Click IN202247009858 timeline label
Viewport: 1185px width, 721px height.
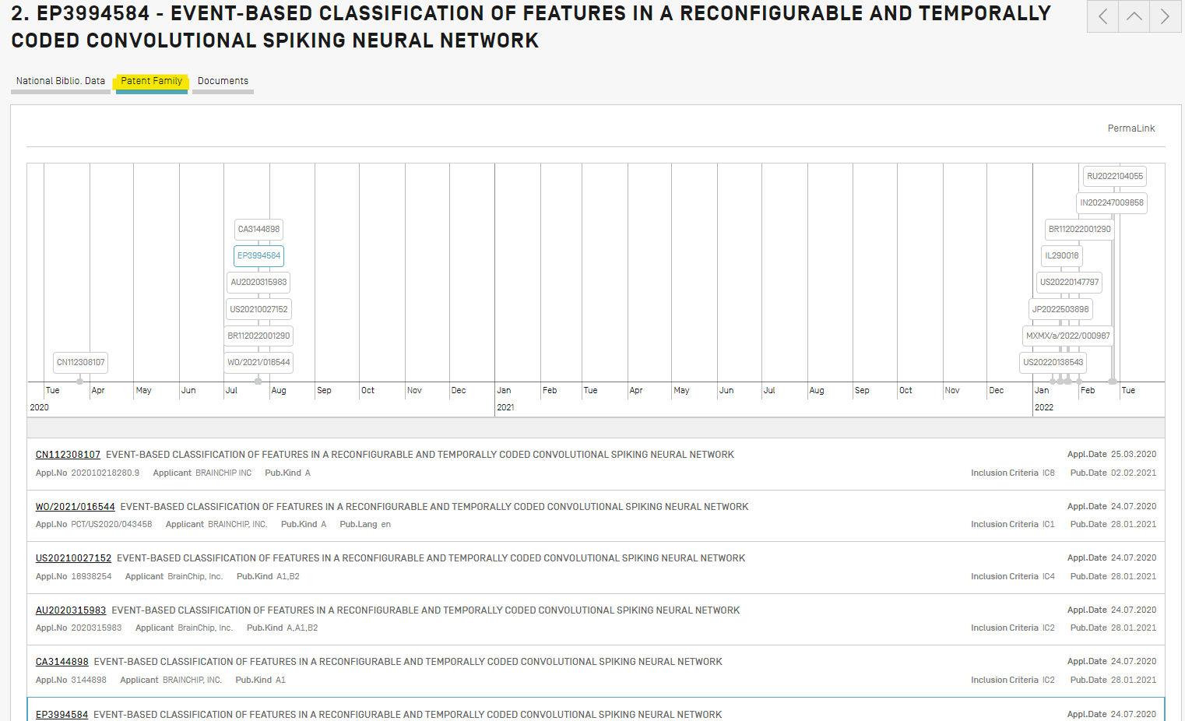coord(1112,202)
